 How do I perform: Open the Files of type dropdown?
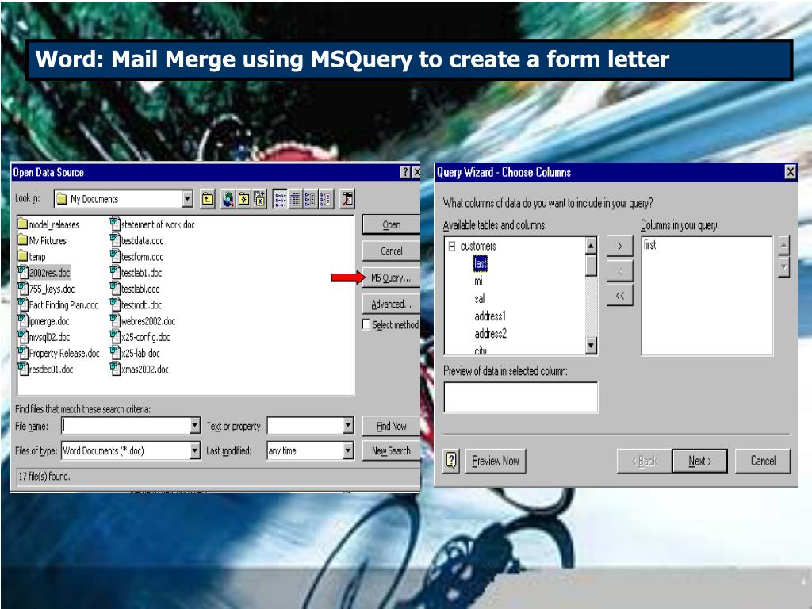(195, 450)
